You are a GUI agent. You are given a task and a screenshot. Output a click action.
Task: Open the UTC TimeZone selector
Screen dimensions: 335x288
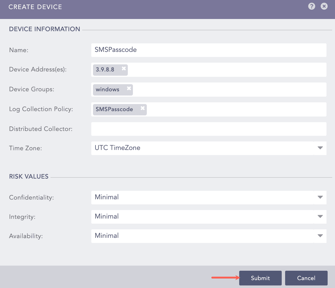(x=198, y=148)
